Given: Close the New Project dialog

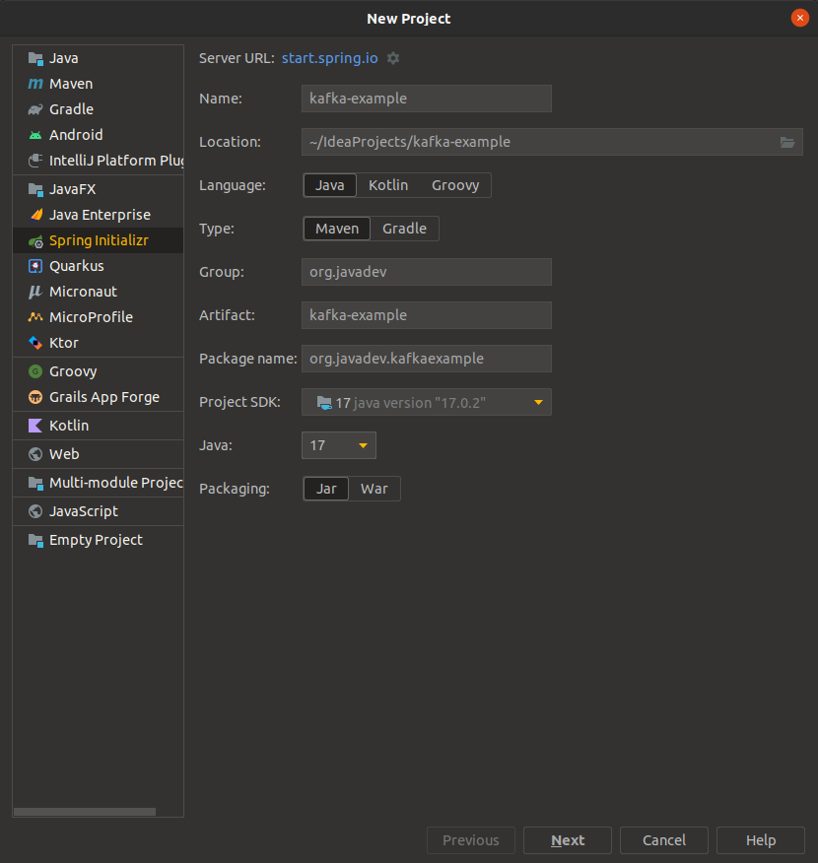Looking at the screenshot, I should pyautogui.click(x=800, y=18).
